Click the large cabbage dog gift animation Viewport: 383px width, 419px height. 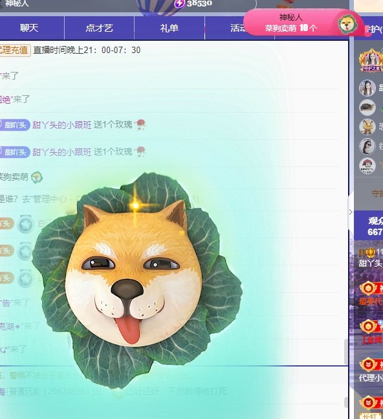(137, 279)
